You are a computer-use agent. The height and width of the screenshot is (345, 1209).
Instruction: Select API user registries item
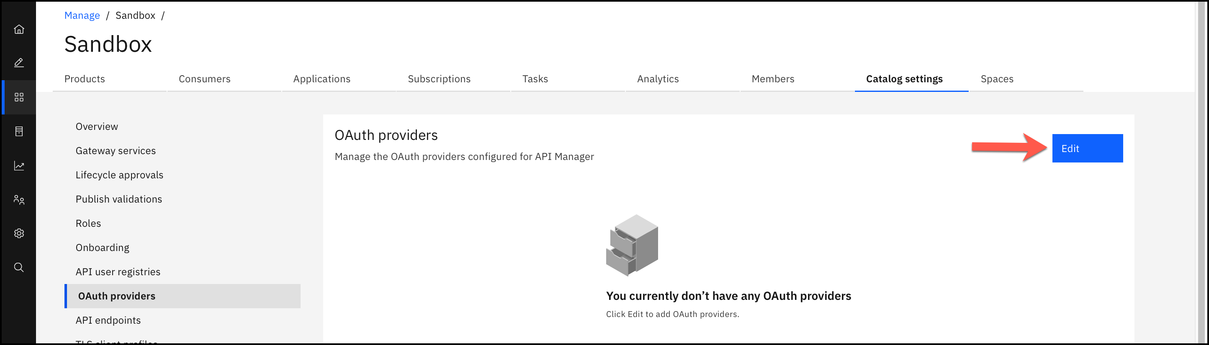tap(118, 272)
